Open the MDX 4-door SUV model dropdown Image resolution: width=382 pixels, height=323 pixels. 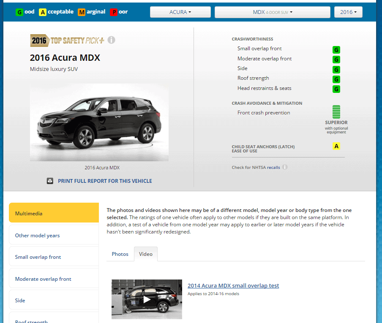coord(272,12)
